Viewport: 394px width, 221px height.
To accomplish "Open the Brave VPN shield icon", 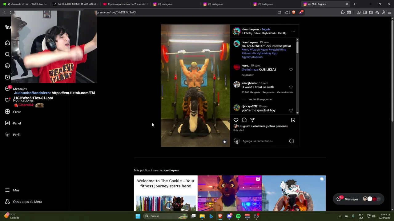I will 383,12.
